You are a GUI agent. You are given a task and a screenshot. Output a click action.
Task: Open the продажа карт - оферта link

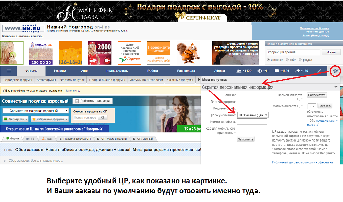tap(322, 122)
